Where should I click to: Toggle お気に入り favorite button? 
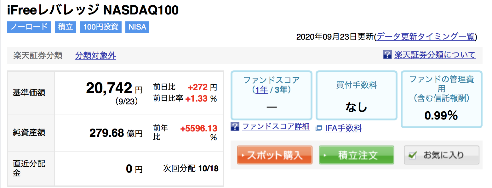[442, 155]
